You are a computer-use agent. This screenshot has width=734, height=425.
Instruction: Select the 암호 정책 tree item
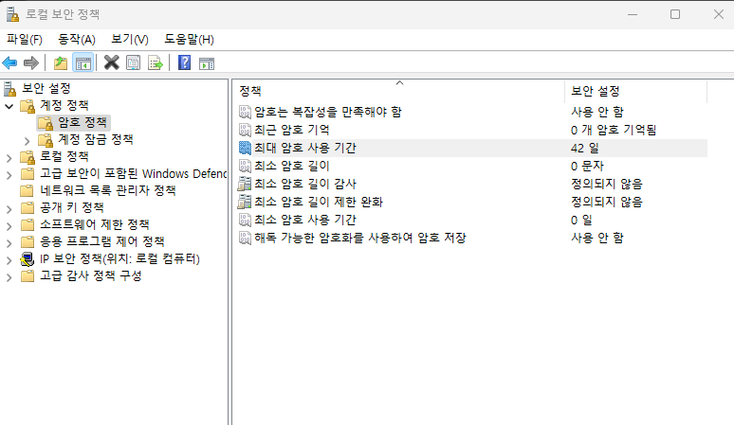point(83,122)
